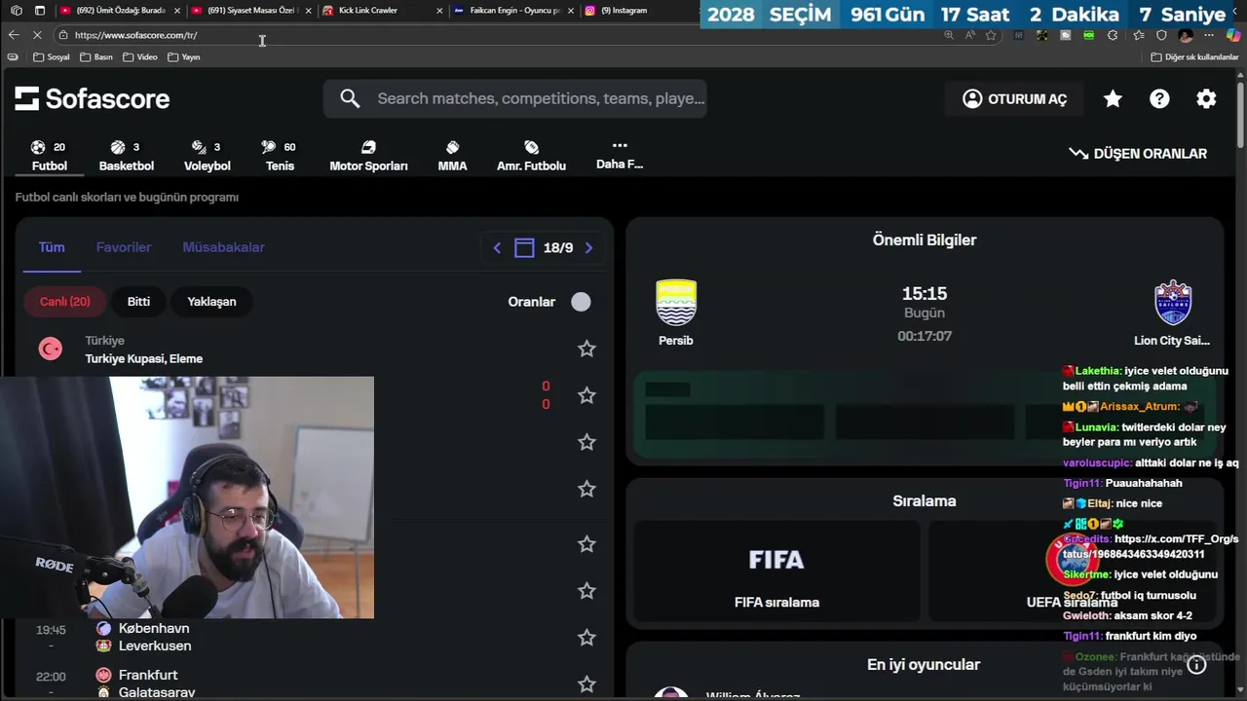This screenshot has width=1247, height=701.
Task: Click the Lion City Sailors crest
Action: 1173,303
